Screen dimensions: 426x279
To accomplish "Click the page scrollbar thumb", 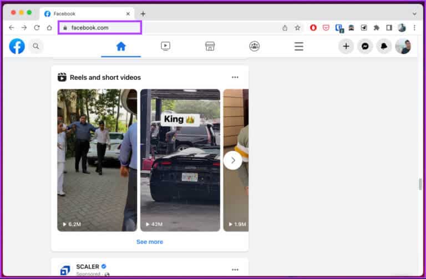I will [420, 184].
